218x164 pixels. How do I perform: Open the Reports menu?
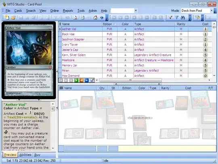[x=68, y=11]
